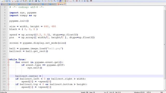Collapse the 'if ballrect.left' block on line 28
Image resolution: width=166 pixels, height=93 pixels.
(x=9, y=79)
